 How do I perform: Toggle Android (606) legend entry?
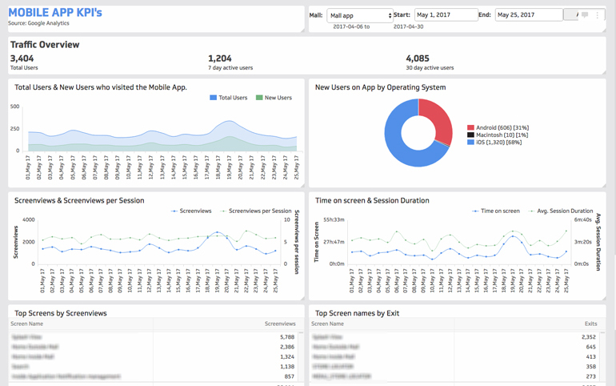498,127
